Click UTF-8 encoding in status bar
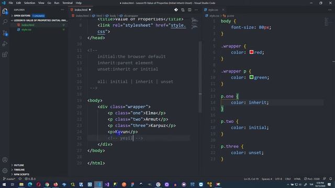Screen dimensions: 335x188 point(278,179)
